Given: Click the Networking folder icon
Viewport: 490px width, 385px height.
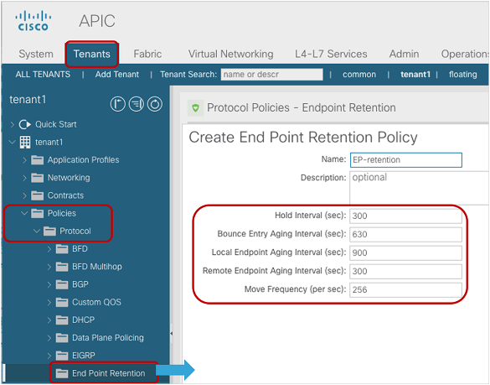Looking at the screenshot, I should click(x=38, y=178).
